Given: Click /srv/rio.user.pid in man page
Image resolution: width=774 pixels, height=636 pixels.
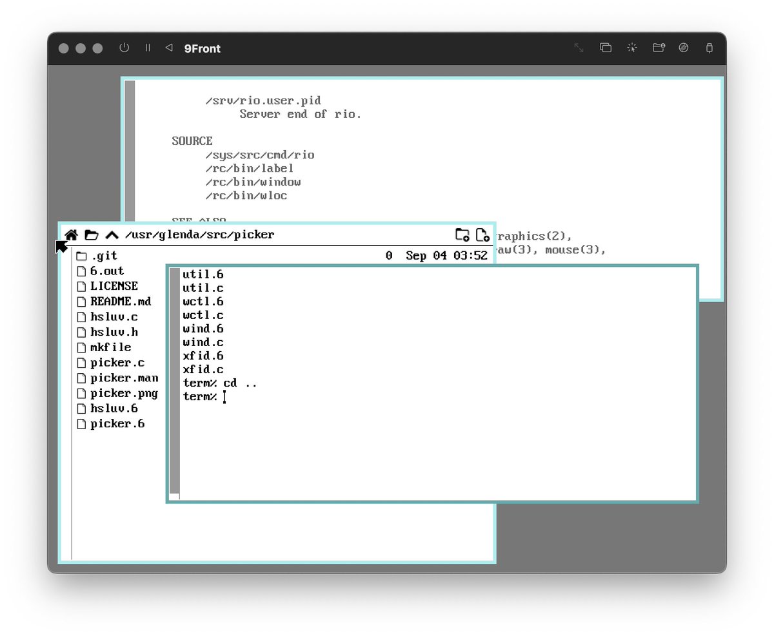Looking at the screenshot, I should pyautogui.click(x=263, y=101).
